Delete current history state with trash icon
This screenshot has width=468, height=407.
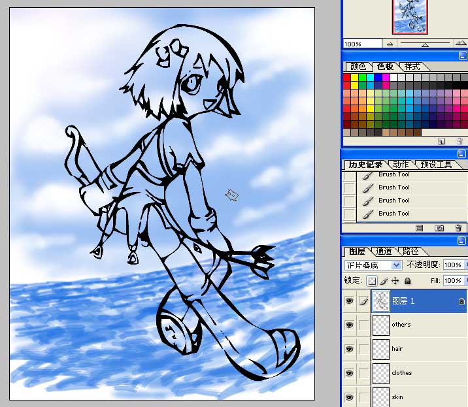(x=458, y=228)
